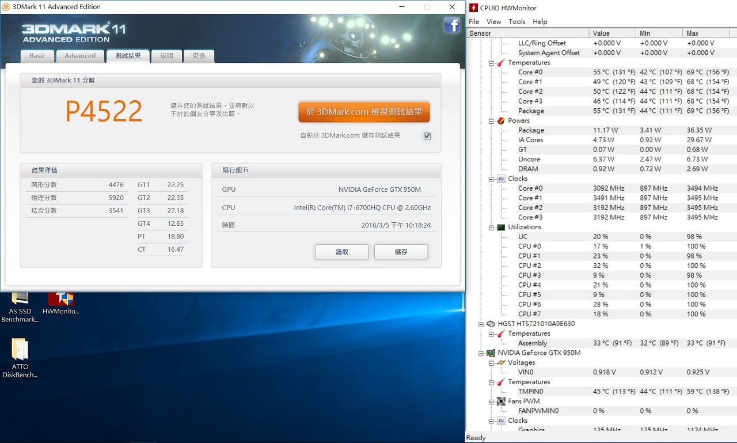Click the Value column header
The image size is (737, 443).
point(613,33)
